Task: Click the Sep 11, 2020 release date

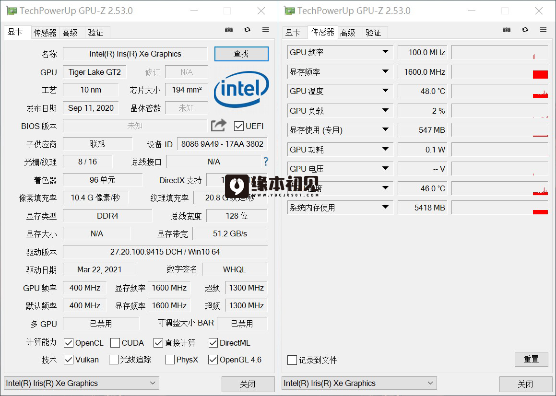Action: point(91,108)
